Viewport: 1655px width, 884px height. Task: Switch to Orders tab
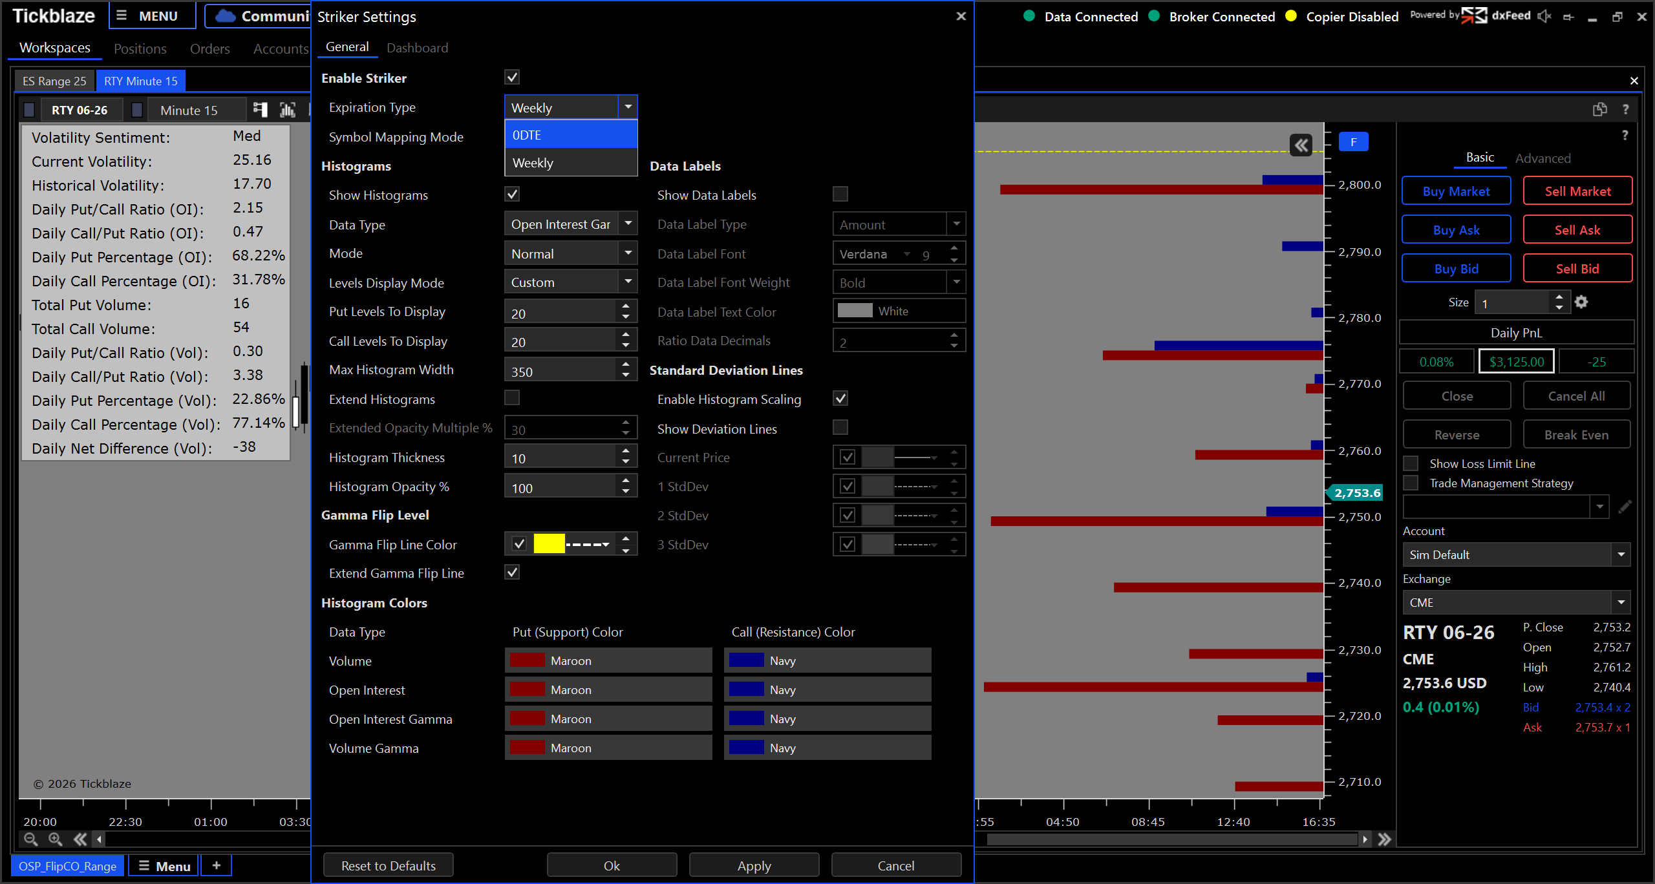point(209,48)
